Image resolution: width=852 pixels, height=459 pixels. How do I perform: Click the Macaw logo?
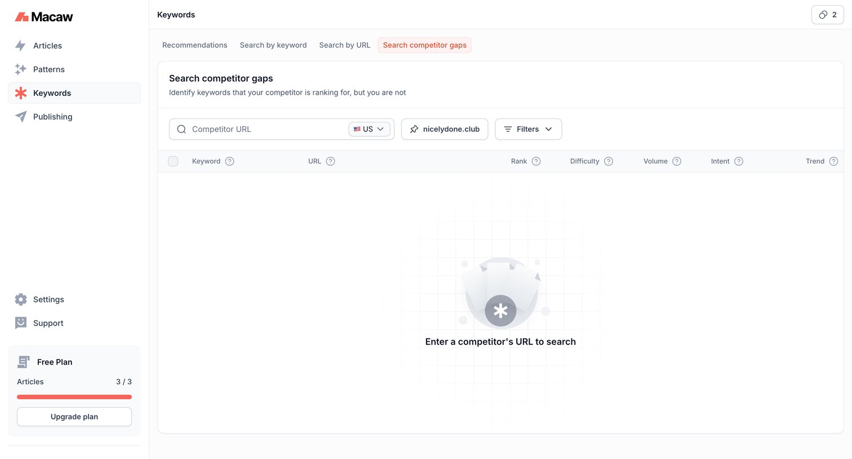click(x=44, y=17)
